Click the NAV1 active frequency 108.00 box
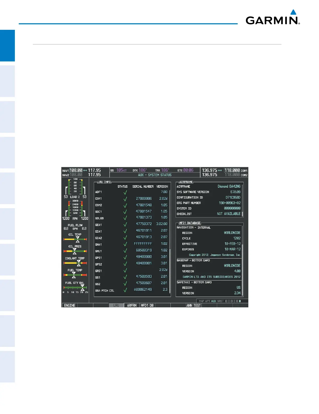319x414 pixels. click(x=76, y=170)
